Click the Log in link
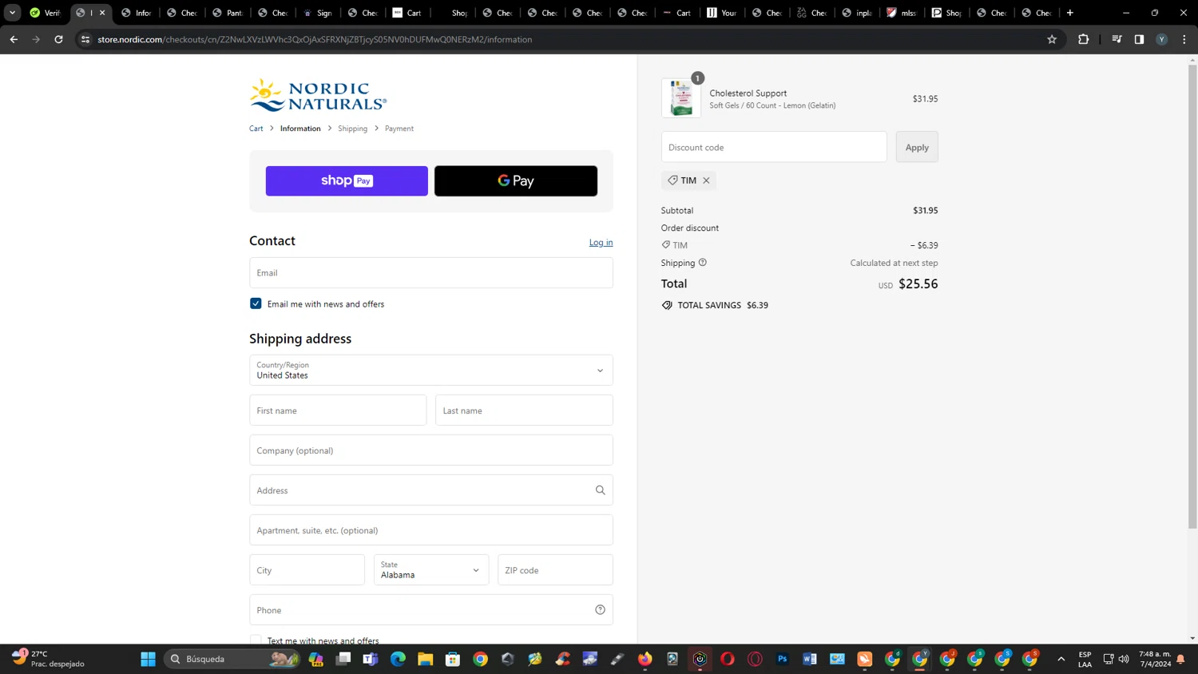The height and width of the screenshot is (674, 1198). [601, 243]
